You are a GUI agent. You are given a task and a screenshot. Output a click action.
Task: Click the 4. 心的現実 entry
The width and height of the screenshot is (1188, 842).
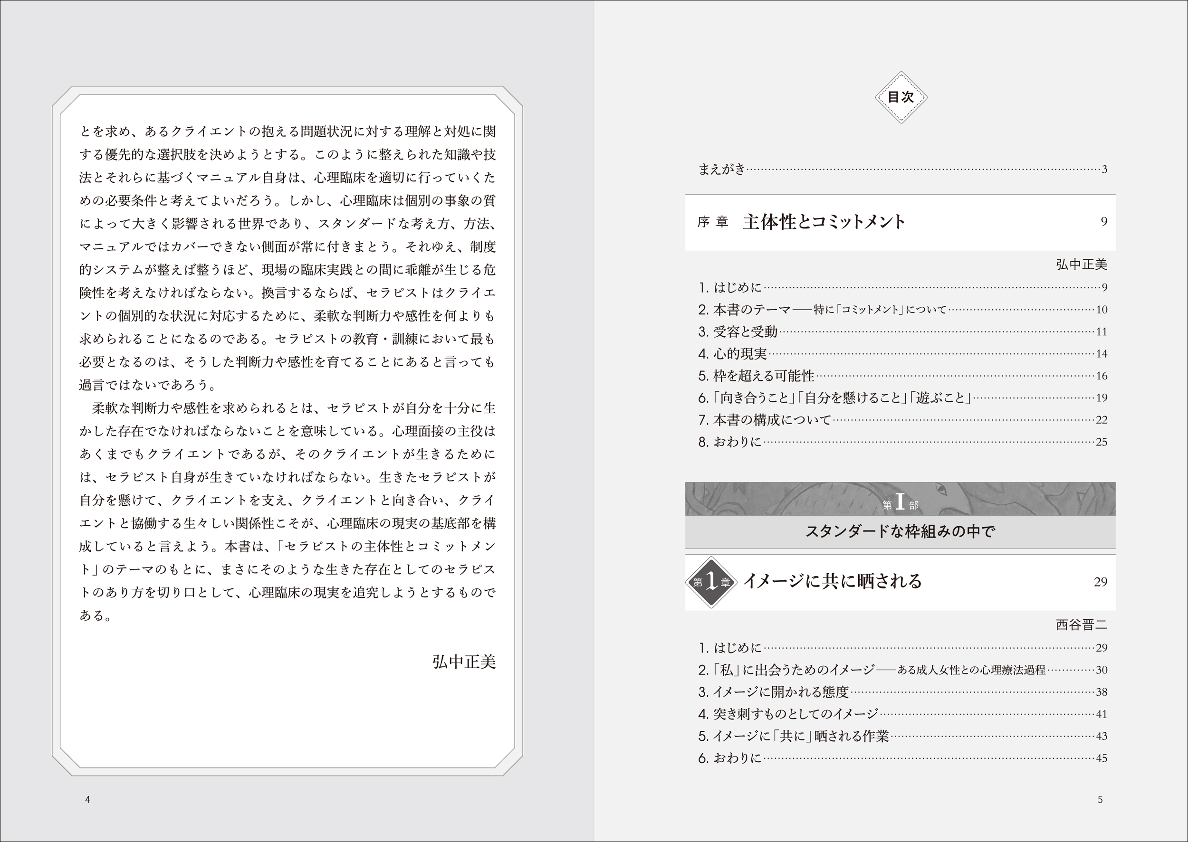click(x=903, y=354)
